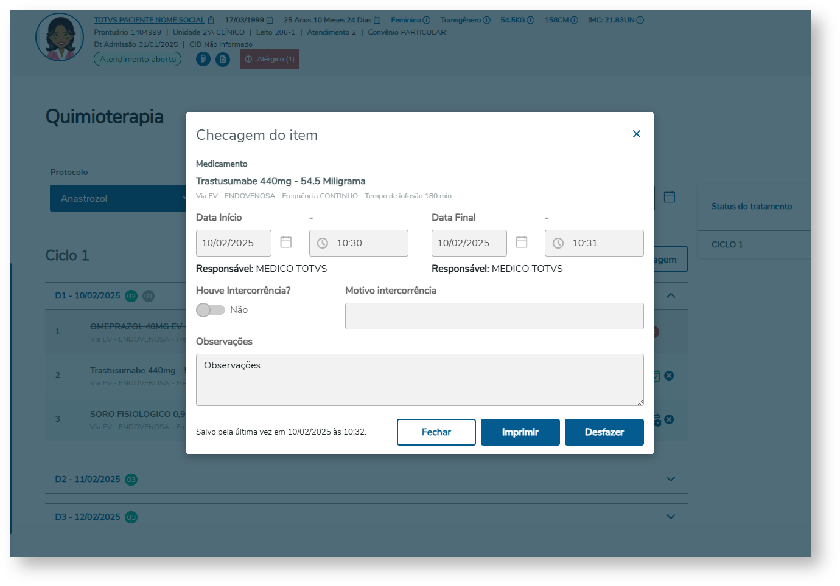
Task: Show info for weight 54.5KG
Action: click(531, 20)
